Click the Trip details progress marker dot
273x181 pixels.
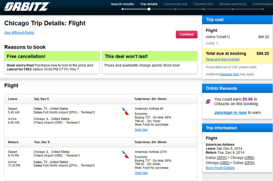[149, 9]
